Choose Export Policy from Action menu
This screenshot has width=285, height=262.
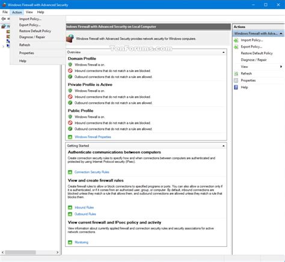pyautogui.click(x=29, y=25)
